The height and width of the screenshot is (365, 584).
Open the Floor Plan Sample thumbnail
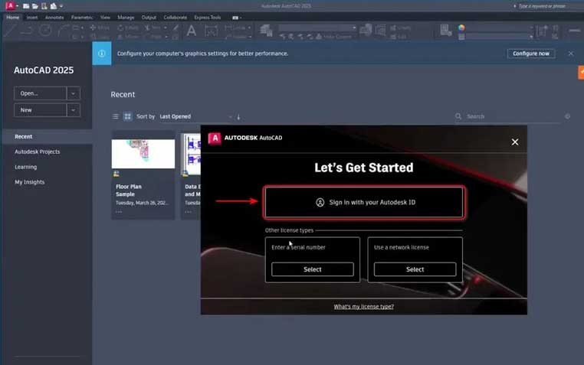point(143,154)
